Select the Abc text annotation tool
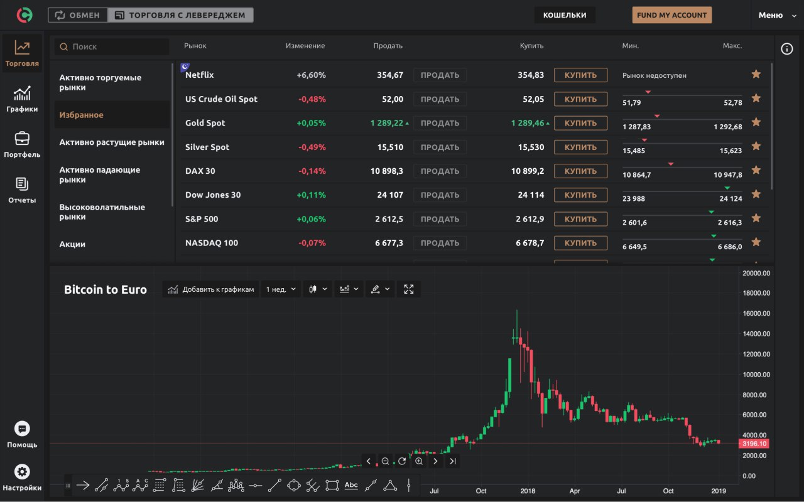Image resolution: width=804 pixels, height=502 pixels. (x=351, y=485)
